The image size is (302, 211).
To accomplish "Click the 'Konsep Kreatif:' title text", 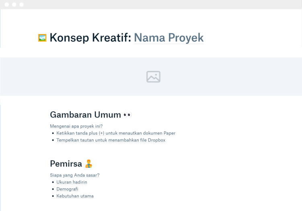I will [90, 38].
